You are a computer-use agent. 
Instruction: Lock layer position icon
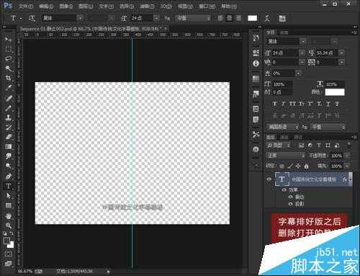[298, 166]
